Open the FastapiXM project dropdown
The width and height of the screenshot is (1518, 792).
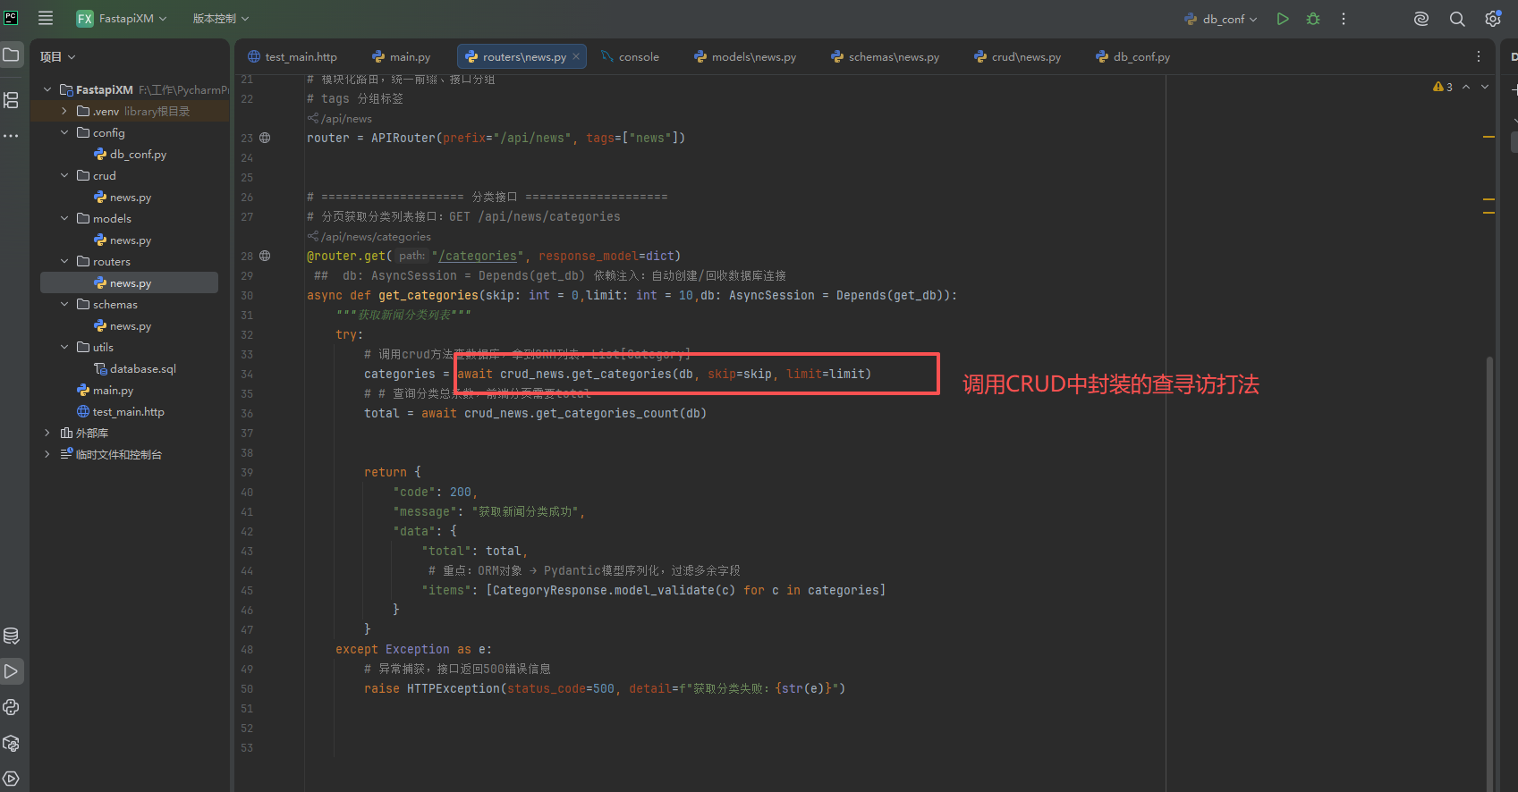point(123,18)
